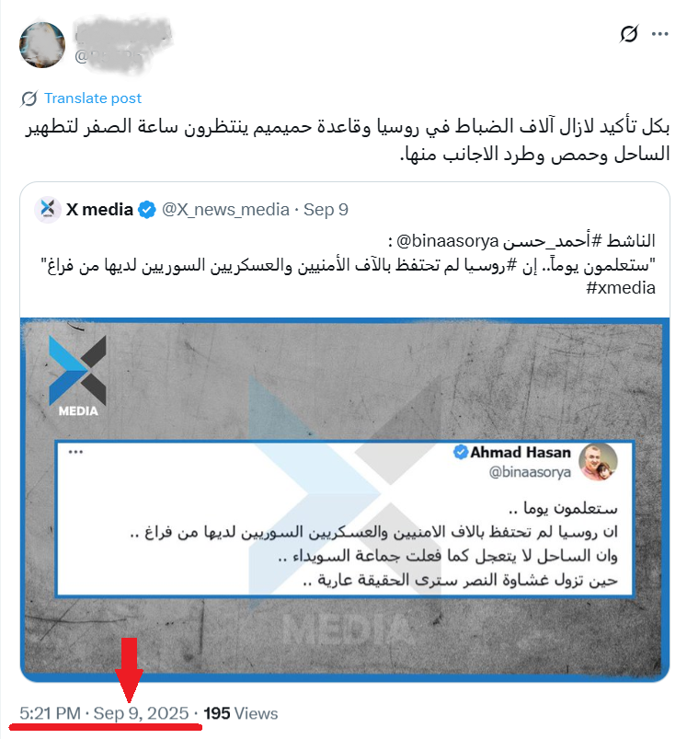Image resolution: width=687 pixels, height=739 pixels.
Task: Open the three-dot more options menu
Action: 659,34
